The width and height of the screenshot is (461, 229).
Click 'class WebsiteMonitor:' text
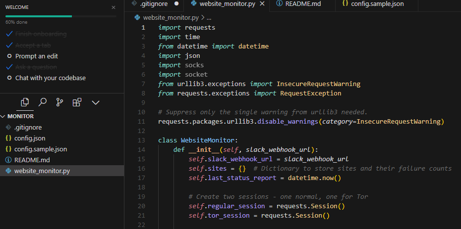pos(198,140)
